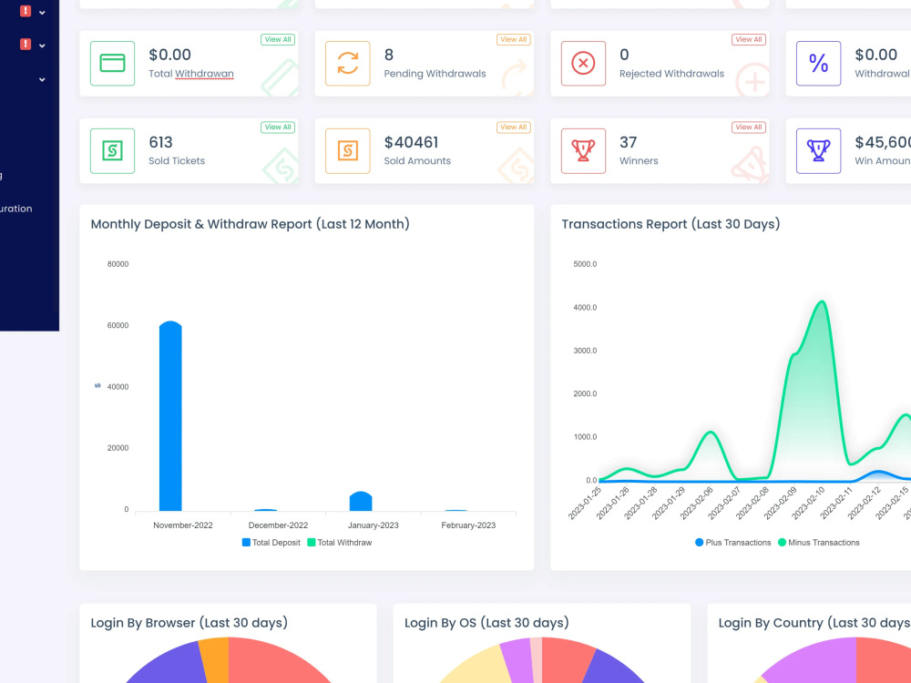This screenshot has height=683, width=911.
Task: Click the 'Rejected Withdrawals' label
Action: [671, 74]
